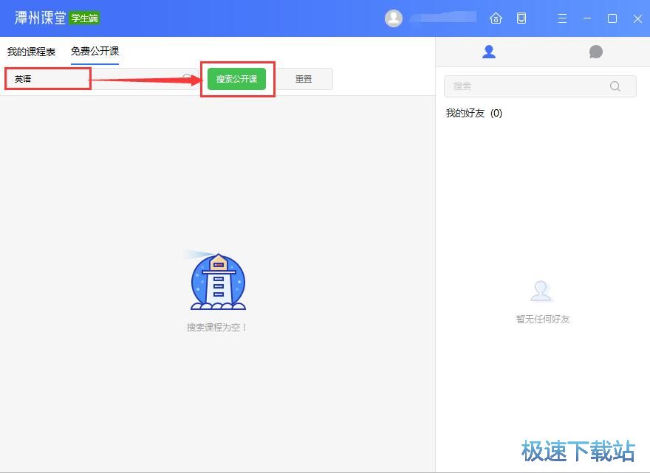Expand the 我的好友 (0) group
The image size is (650, 473).
tap(473, 113)
